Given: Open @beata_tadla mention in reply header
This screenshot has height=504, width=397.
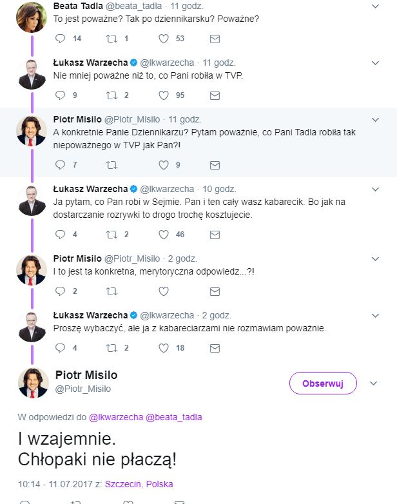Looking at the screenshot, I should click(x=174, y=418).
